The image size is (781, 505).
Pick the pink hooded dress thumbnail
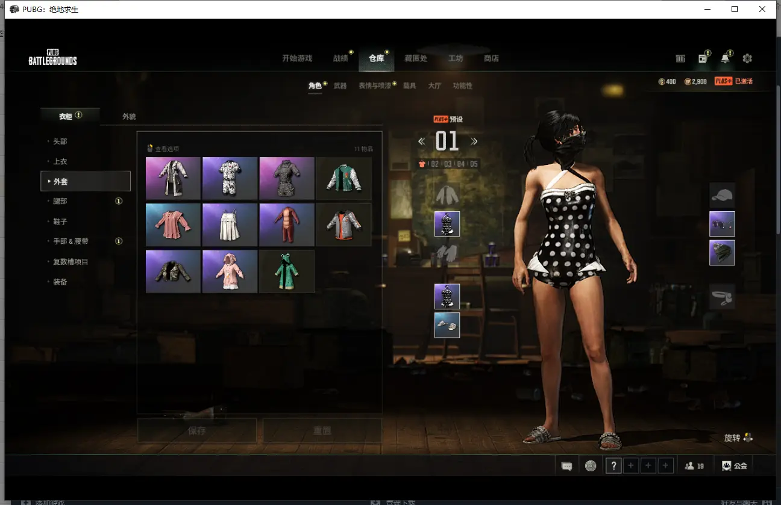(x=230, y=271)
